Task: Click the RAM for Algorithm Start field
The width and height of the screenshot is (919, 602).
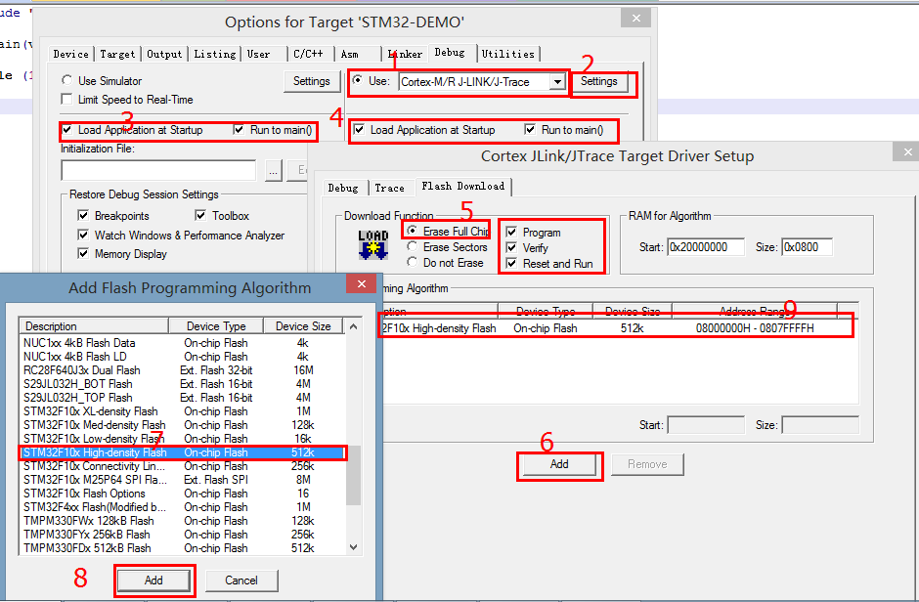Action: click(x=706, y=247)
